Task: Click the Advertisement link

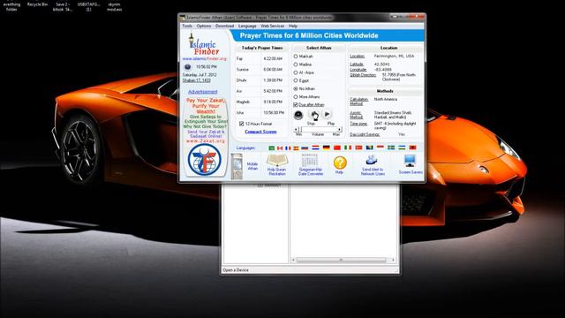Action: pyautogui.click(x=203, y=92)
